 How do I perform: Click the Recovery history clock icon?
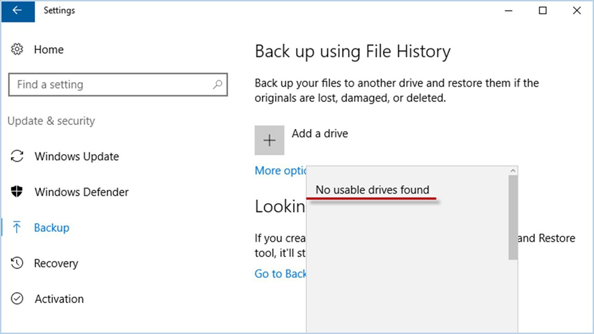(17, 263)
